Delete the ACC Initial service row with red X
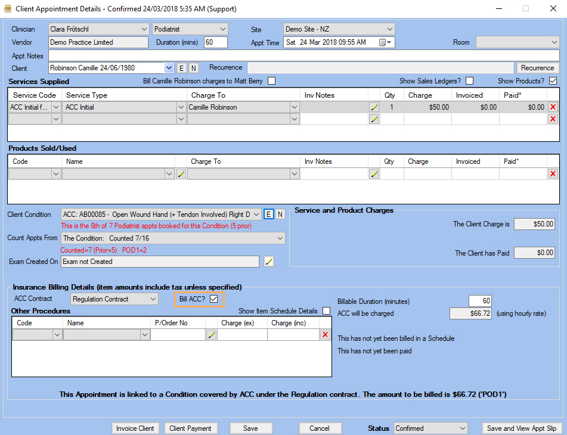 point(553,107)
